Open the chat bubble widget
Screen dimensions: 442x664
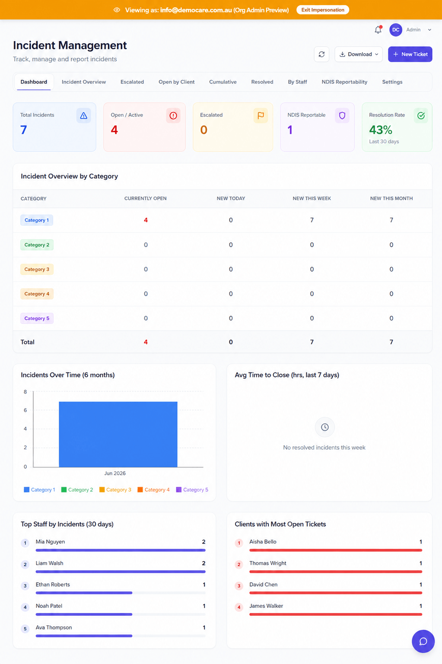click(x=423, y=641)
